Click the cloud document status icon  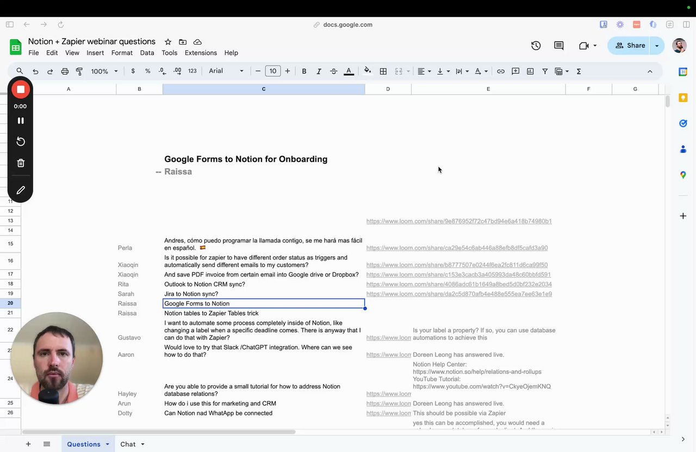pos(197,42)
